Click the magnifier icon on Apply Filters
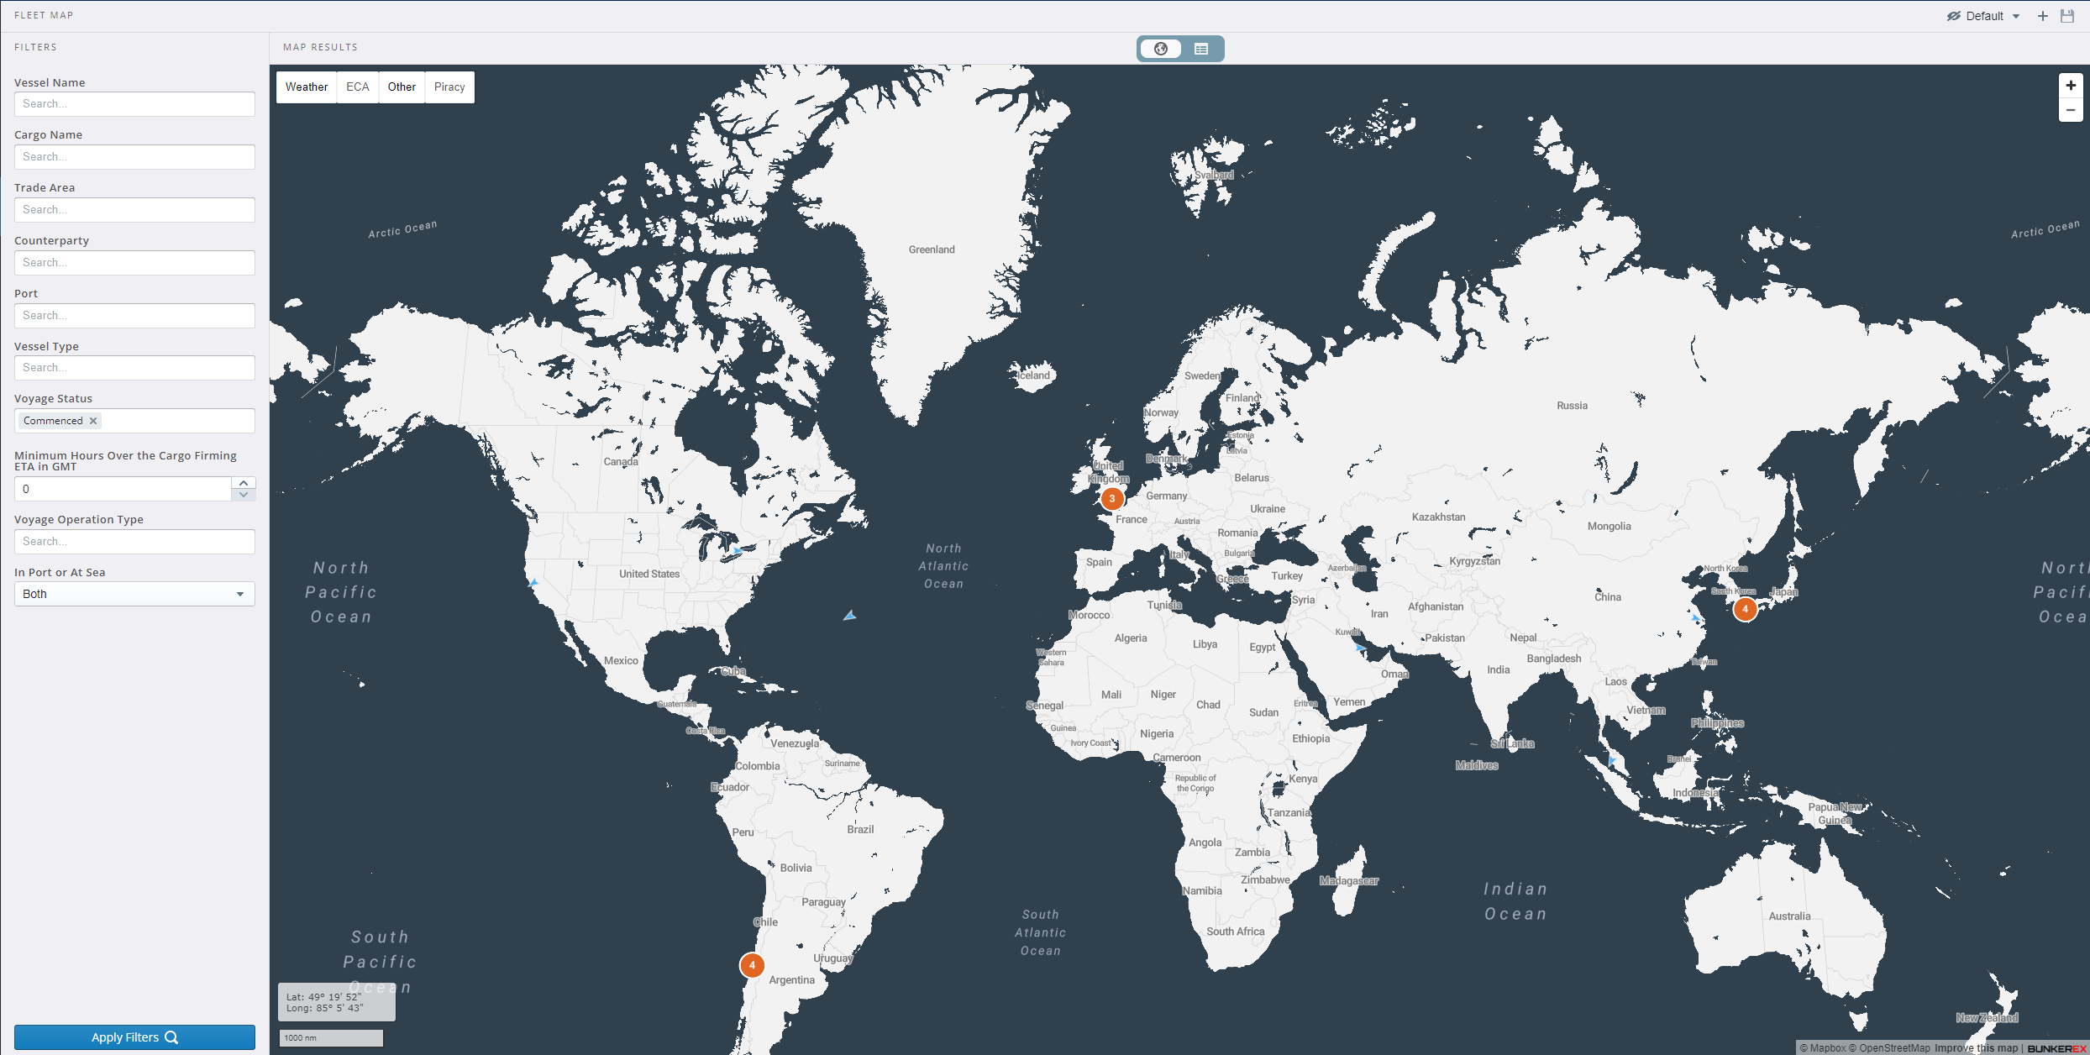This screenshot has height=1055, width=2090. point(171,1037)
